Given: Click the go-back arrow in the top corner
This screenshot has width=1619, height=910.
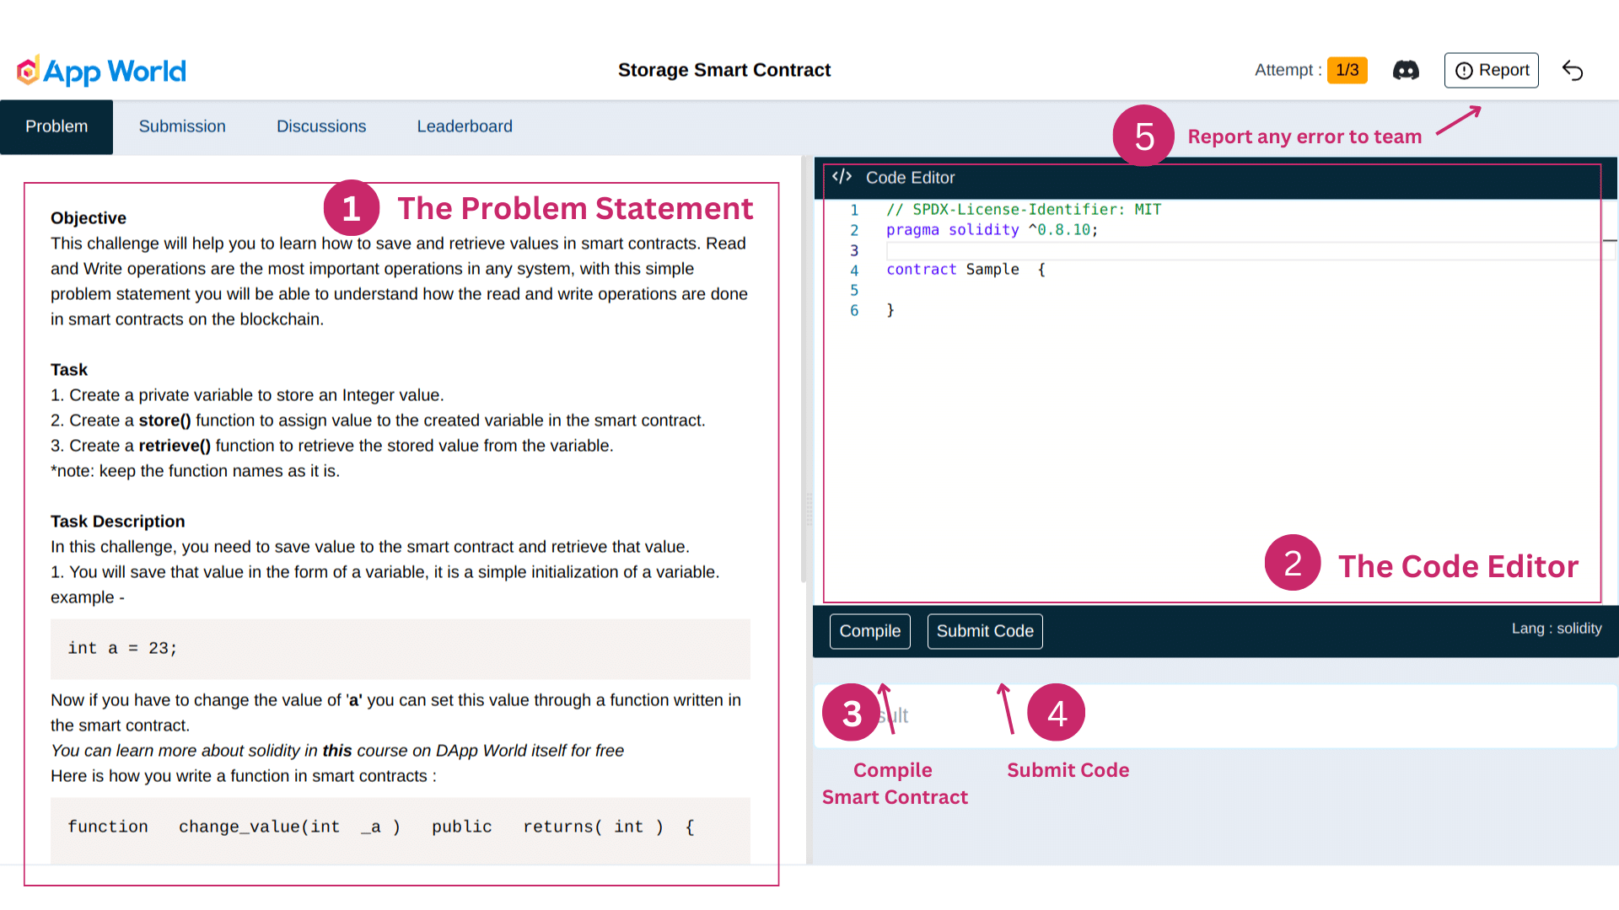Looking at the screenshot, I should click(1573, 71).
